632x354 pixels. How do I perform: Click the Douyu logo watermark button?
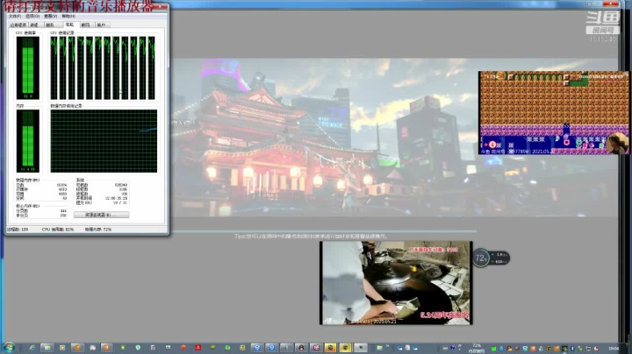[602, 23]
